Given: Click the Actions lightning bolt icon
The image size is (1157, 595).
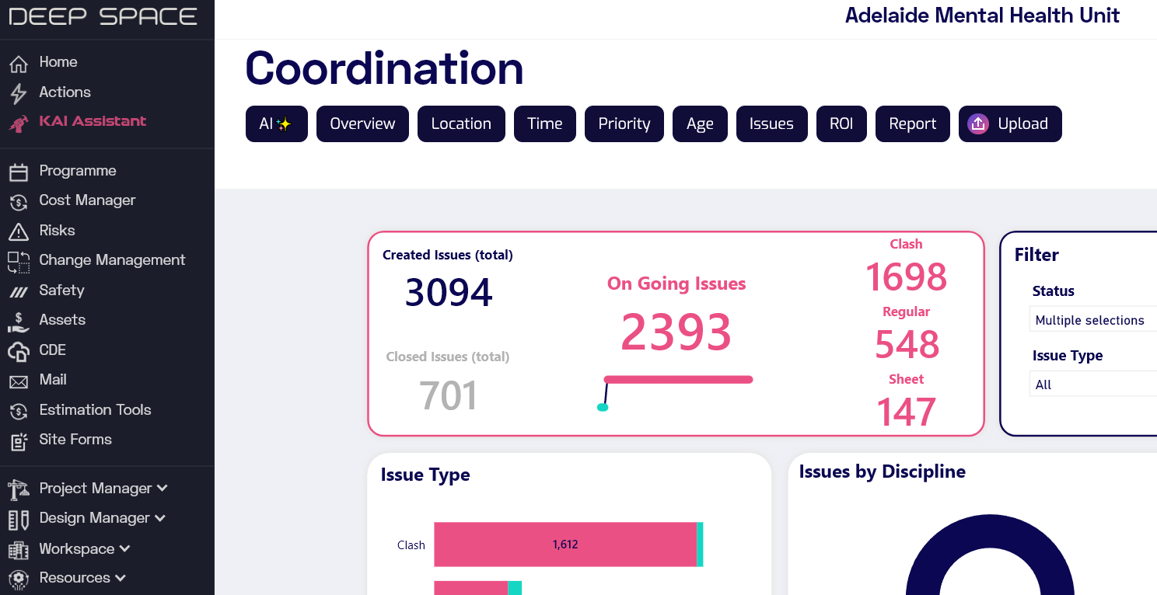Looking at the screenshot, I should tap(19, 93).
